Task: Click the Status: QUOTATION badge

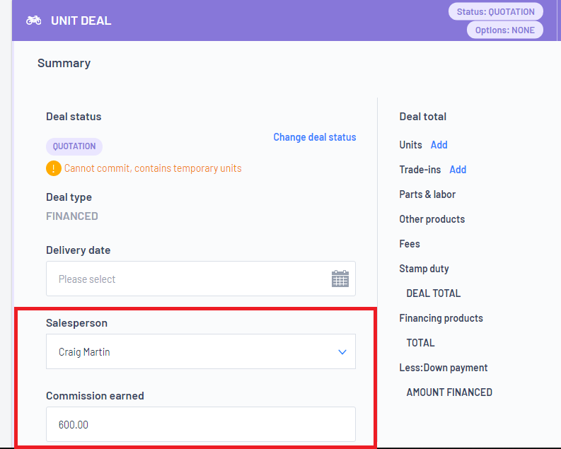Action: pyautogui.click(x=496, y=11)
